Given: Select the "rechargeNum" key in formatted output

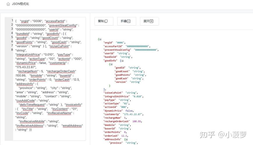Looking at the screenshot, I should pyautogui.click(x=112, y=118).
